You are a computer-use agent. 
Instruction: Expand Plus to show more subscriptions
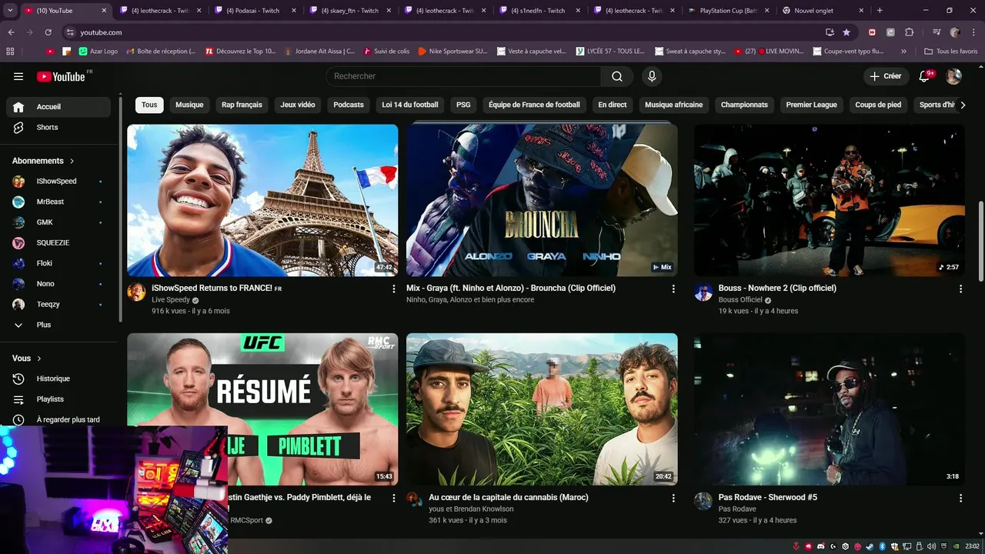point(58,325)
